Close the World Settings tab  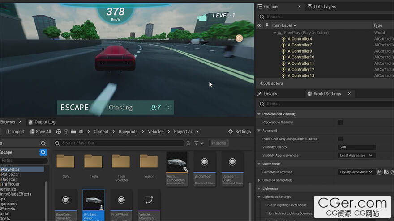(349, 93)
